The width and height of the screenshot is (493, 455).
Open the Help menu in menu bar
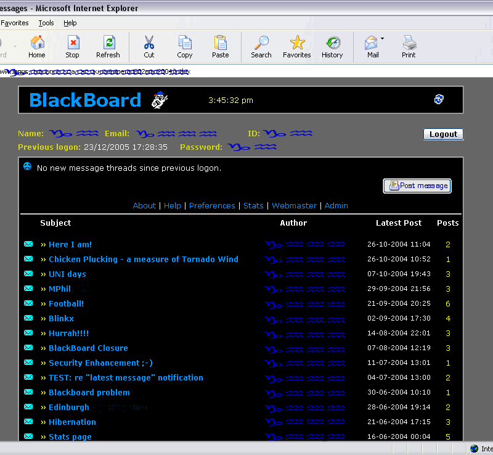(x=70, y=23)
